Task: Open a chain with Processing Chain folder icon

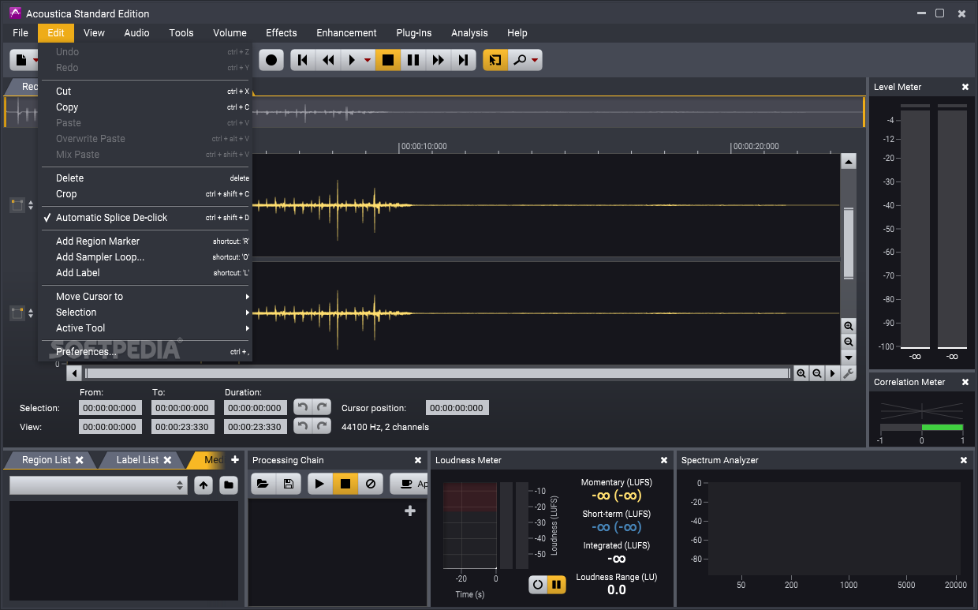Action: click(x=263, y=485)
